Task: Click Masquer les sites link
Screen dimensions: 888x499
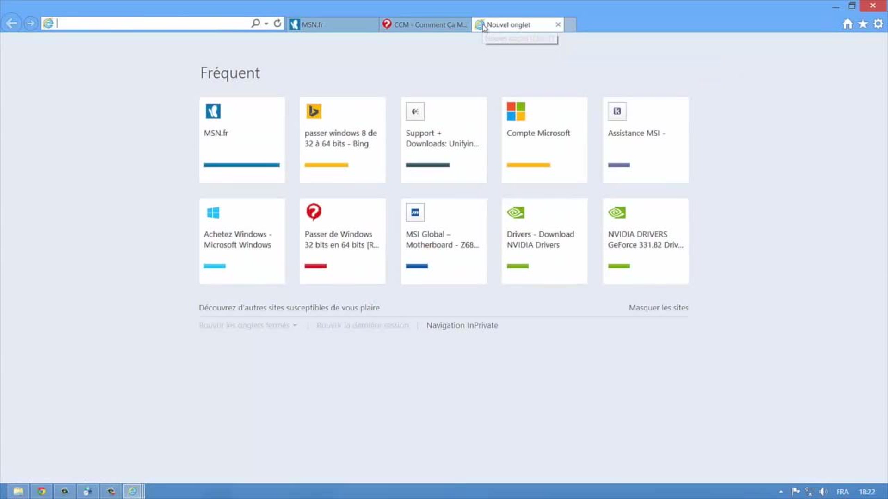Action: coord(658,307)
